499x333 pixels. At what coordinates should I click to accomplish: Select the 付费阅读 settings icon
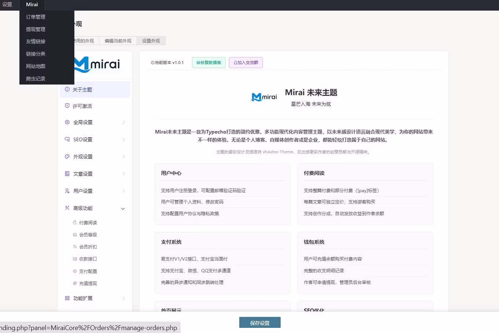[x=74, y=222]
